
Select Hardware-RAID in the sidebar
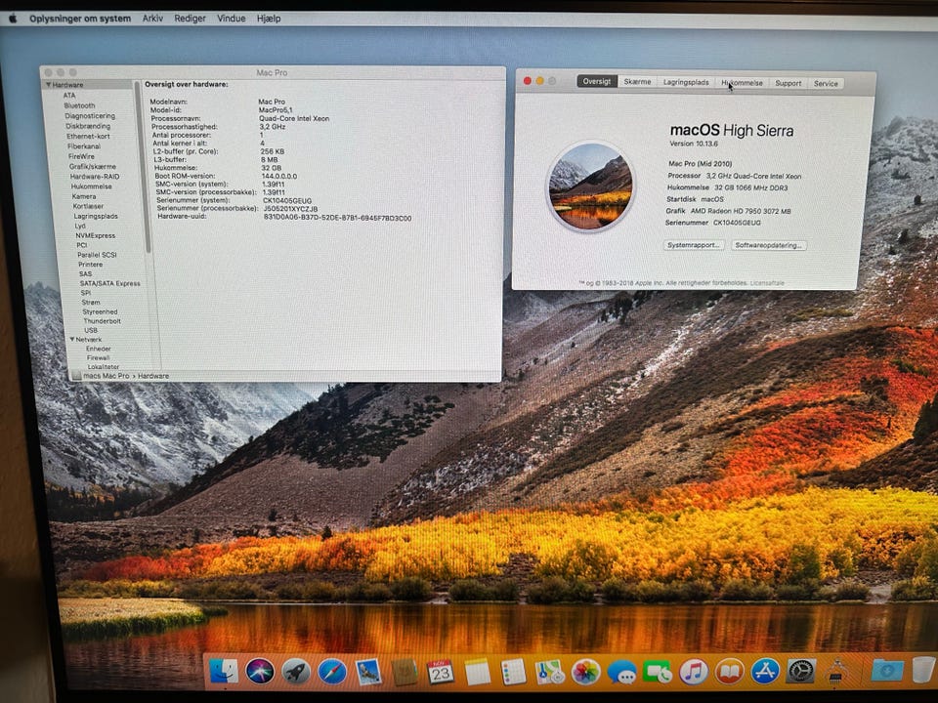point(95,177)
